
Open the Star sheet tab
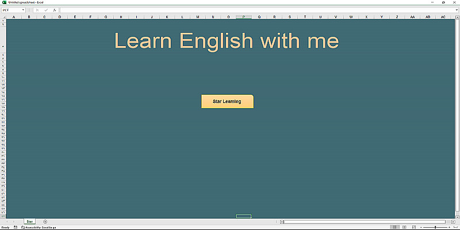tap(30, 221)
